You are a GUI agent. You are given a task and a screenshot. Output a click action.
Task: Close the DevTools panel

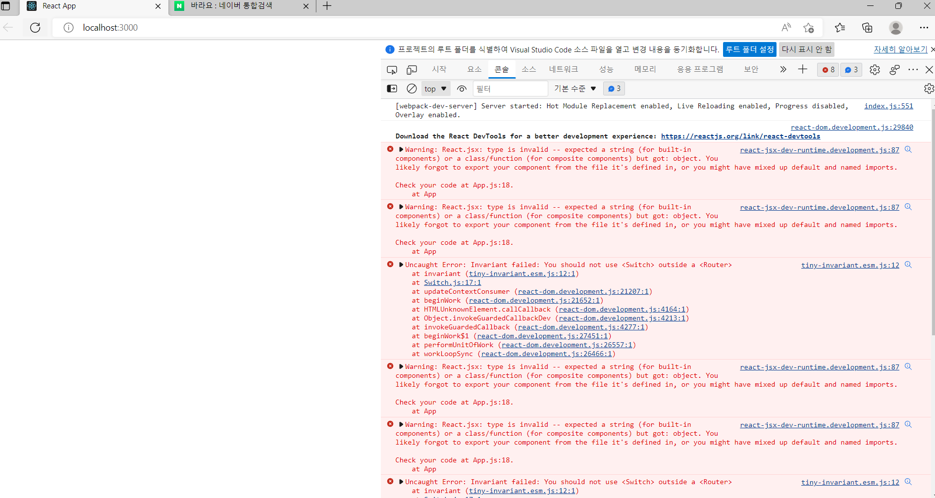coord(929,70)
